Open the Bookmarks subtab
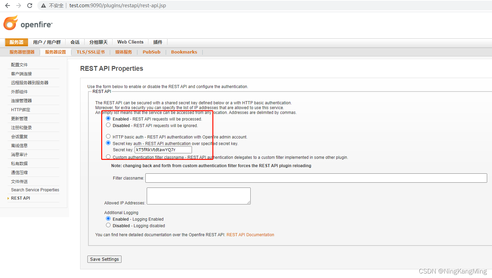 [184, 52]
